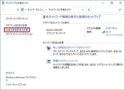Click the new connection setup icon

(48, 48)
